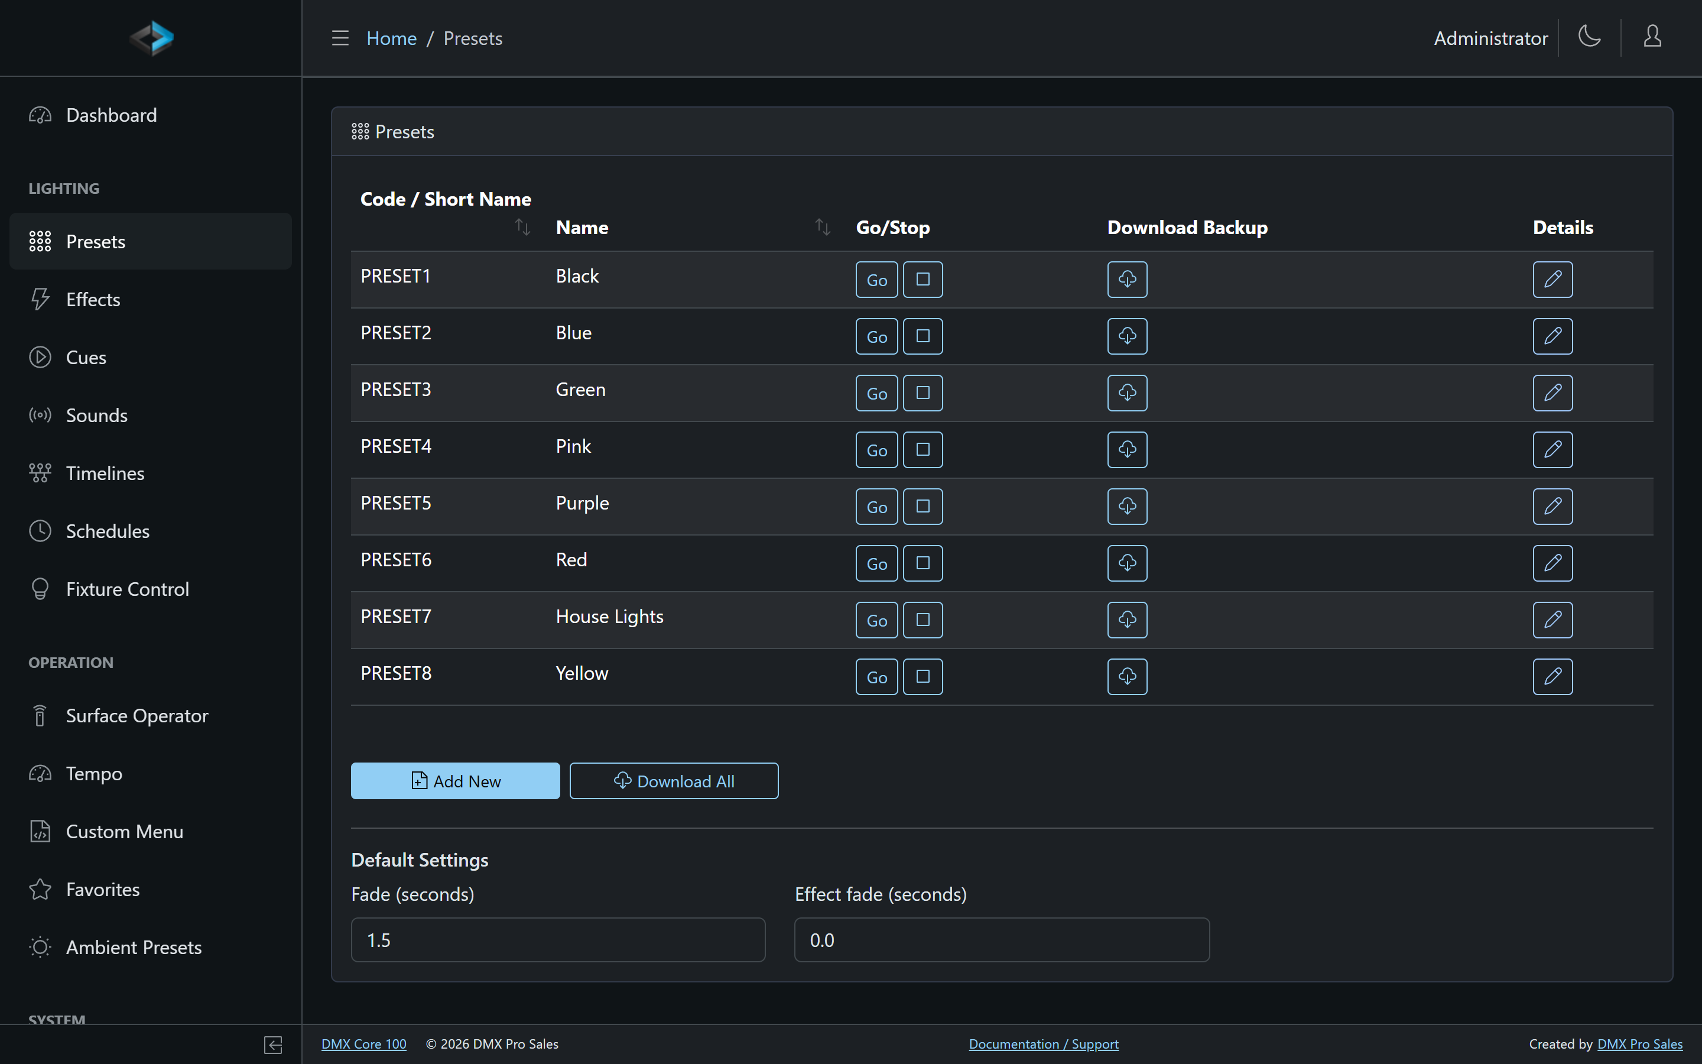Viewport: 1702px width, 1064px height.
Task: Stop the Purple preset
Action: (923, 507)
